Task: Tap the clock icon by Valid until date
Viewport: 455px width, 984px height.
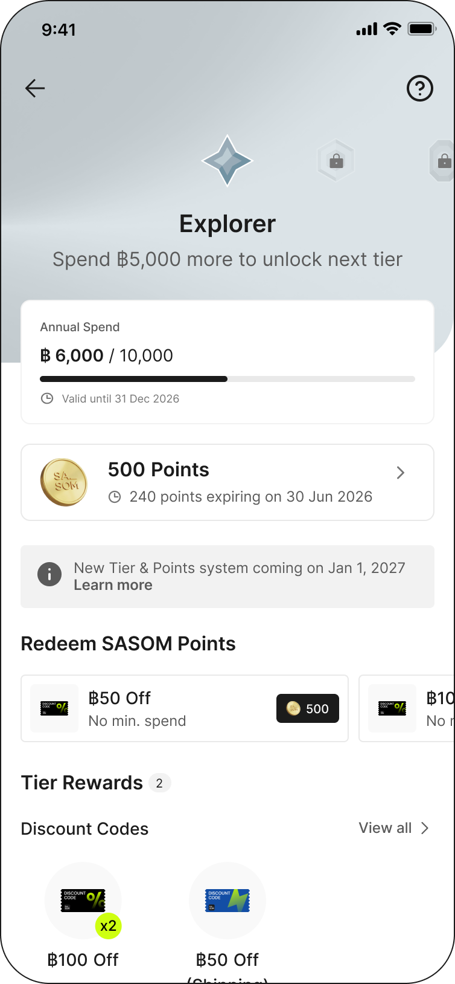Action: coord(47,398)
